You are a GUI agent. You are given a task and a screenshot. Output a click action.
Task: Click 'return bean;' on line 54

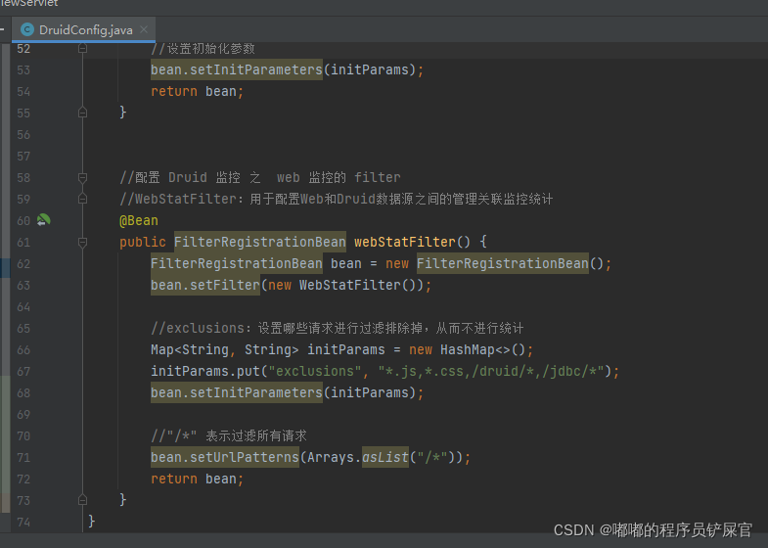coord(197,91)
